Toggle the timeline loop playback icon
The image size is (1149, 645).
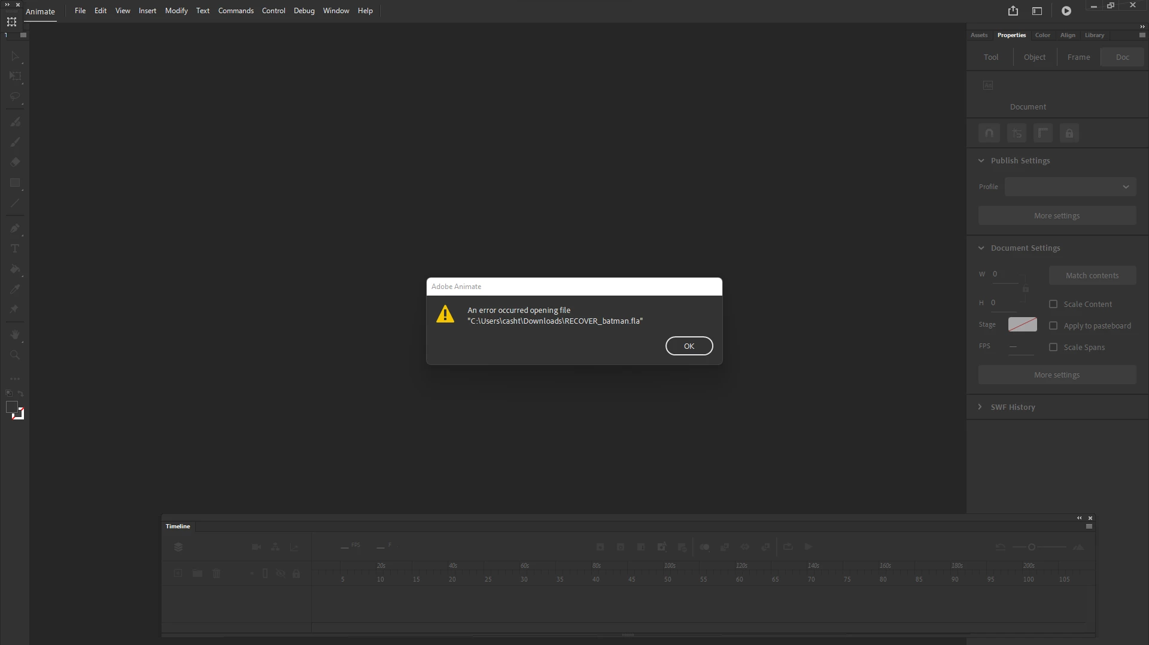tap(788, 546)
